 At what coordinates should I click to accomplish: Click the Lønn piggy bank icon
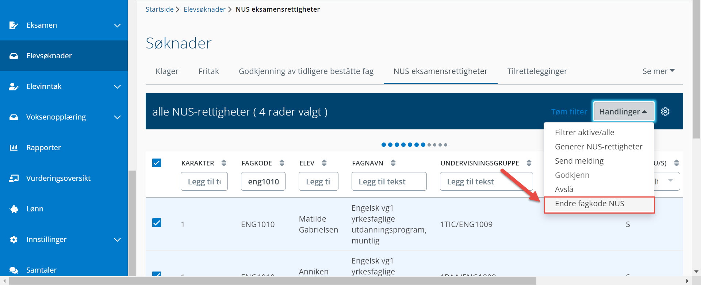(x=14, y=209)
